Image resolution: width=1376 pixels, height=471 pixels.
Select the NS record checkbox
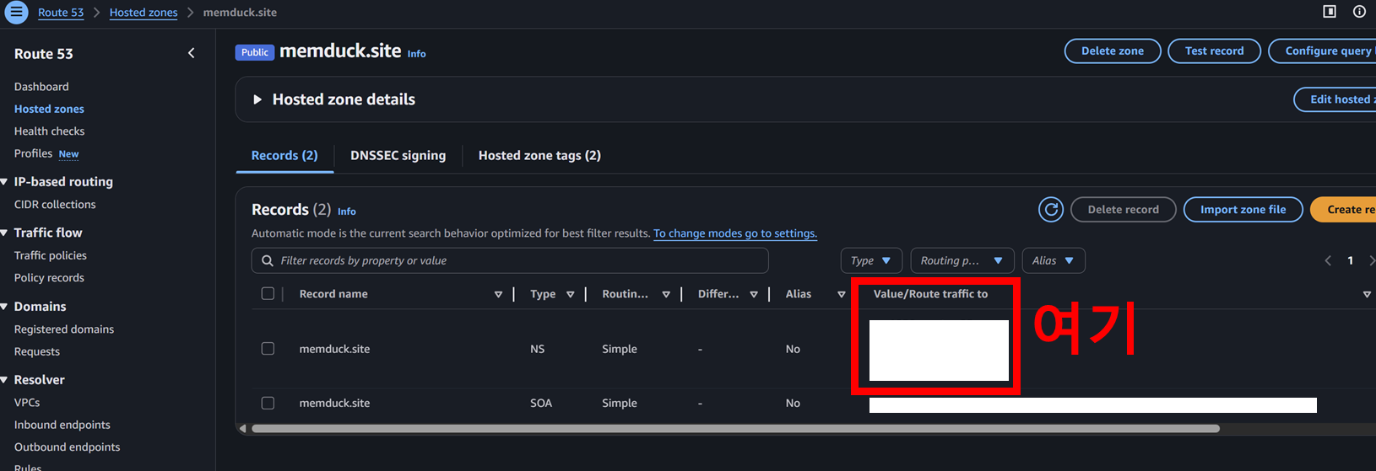pos(268,349)
